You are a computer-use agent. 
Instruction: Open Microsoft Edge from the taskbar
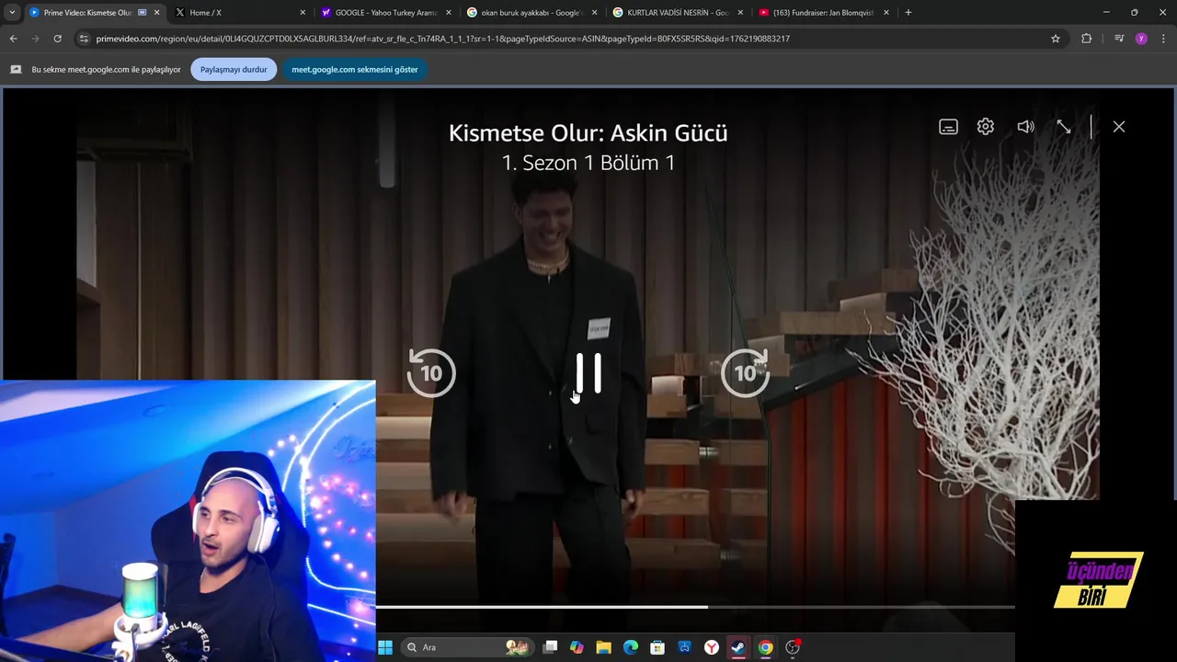coord(631,647)
